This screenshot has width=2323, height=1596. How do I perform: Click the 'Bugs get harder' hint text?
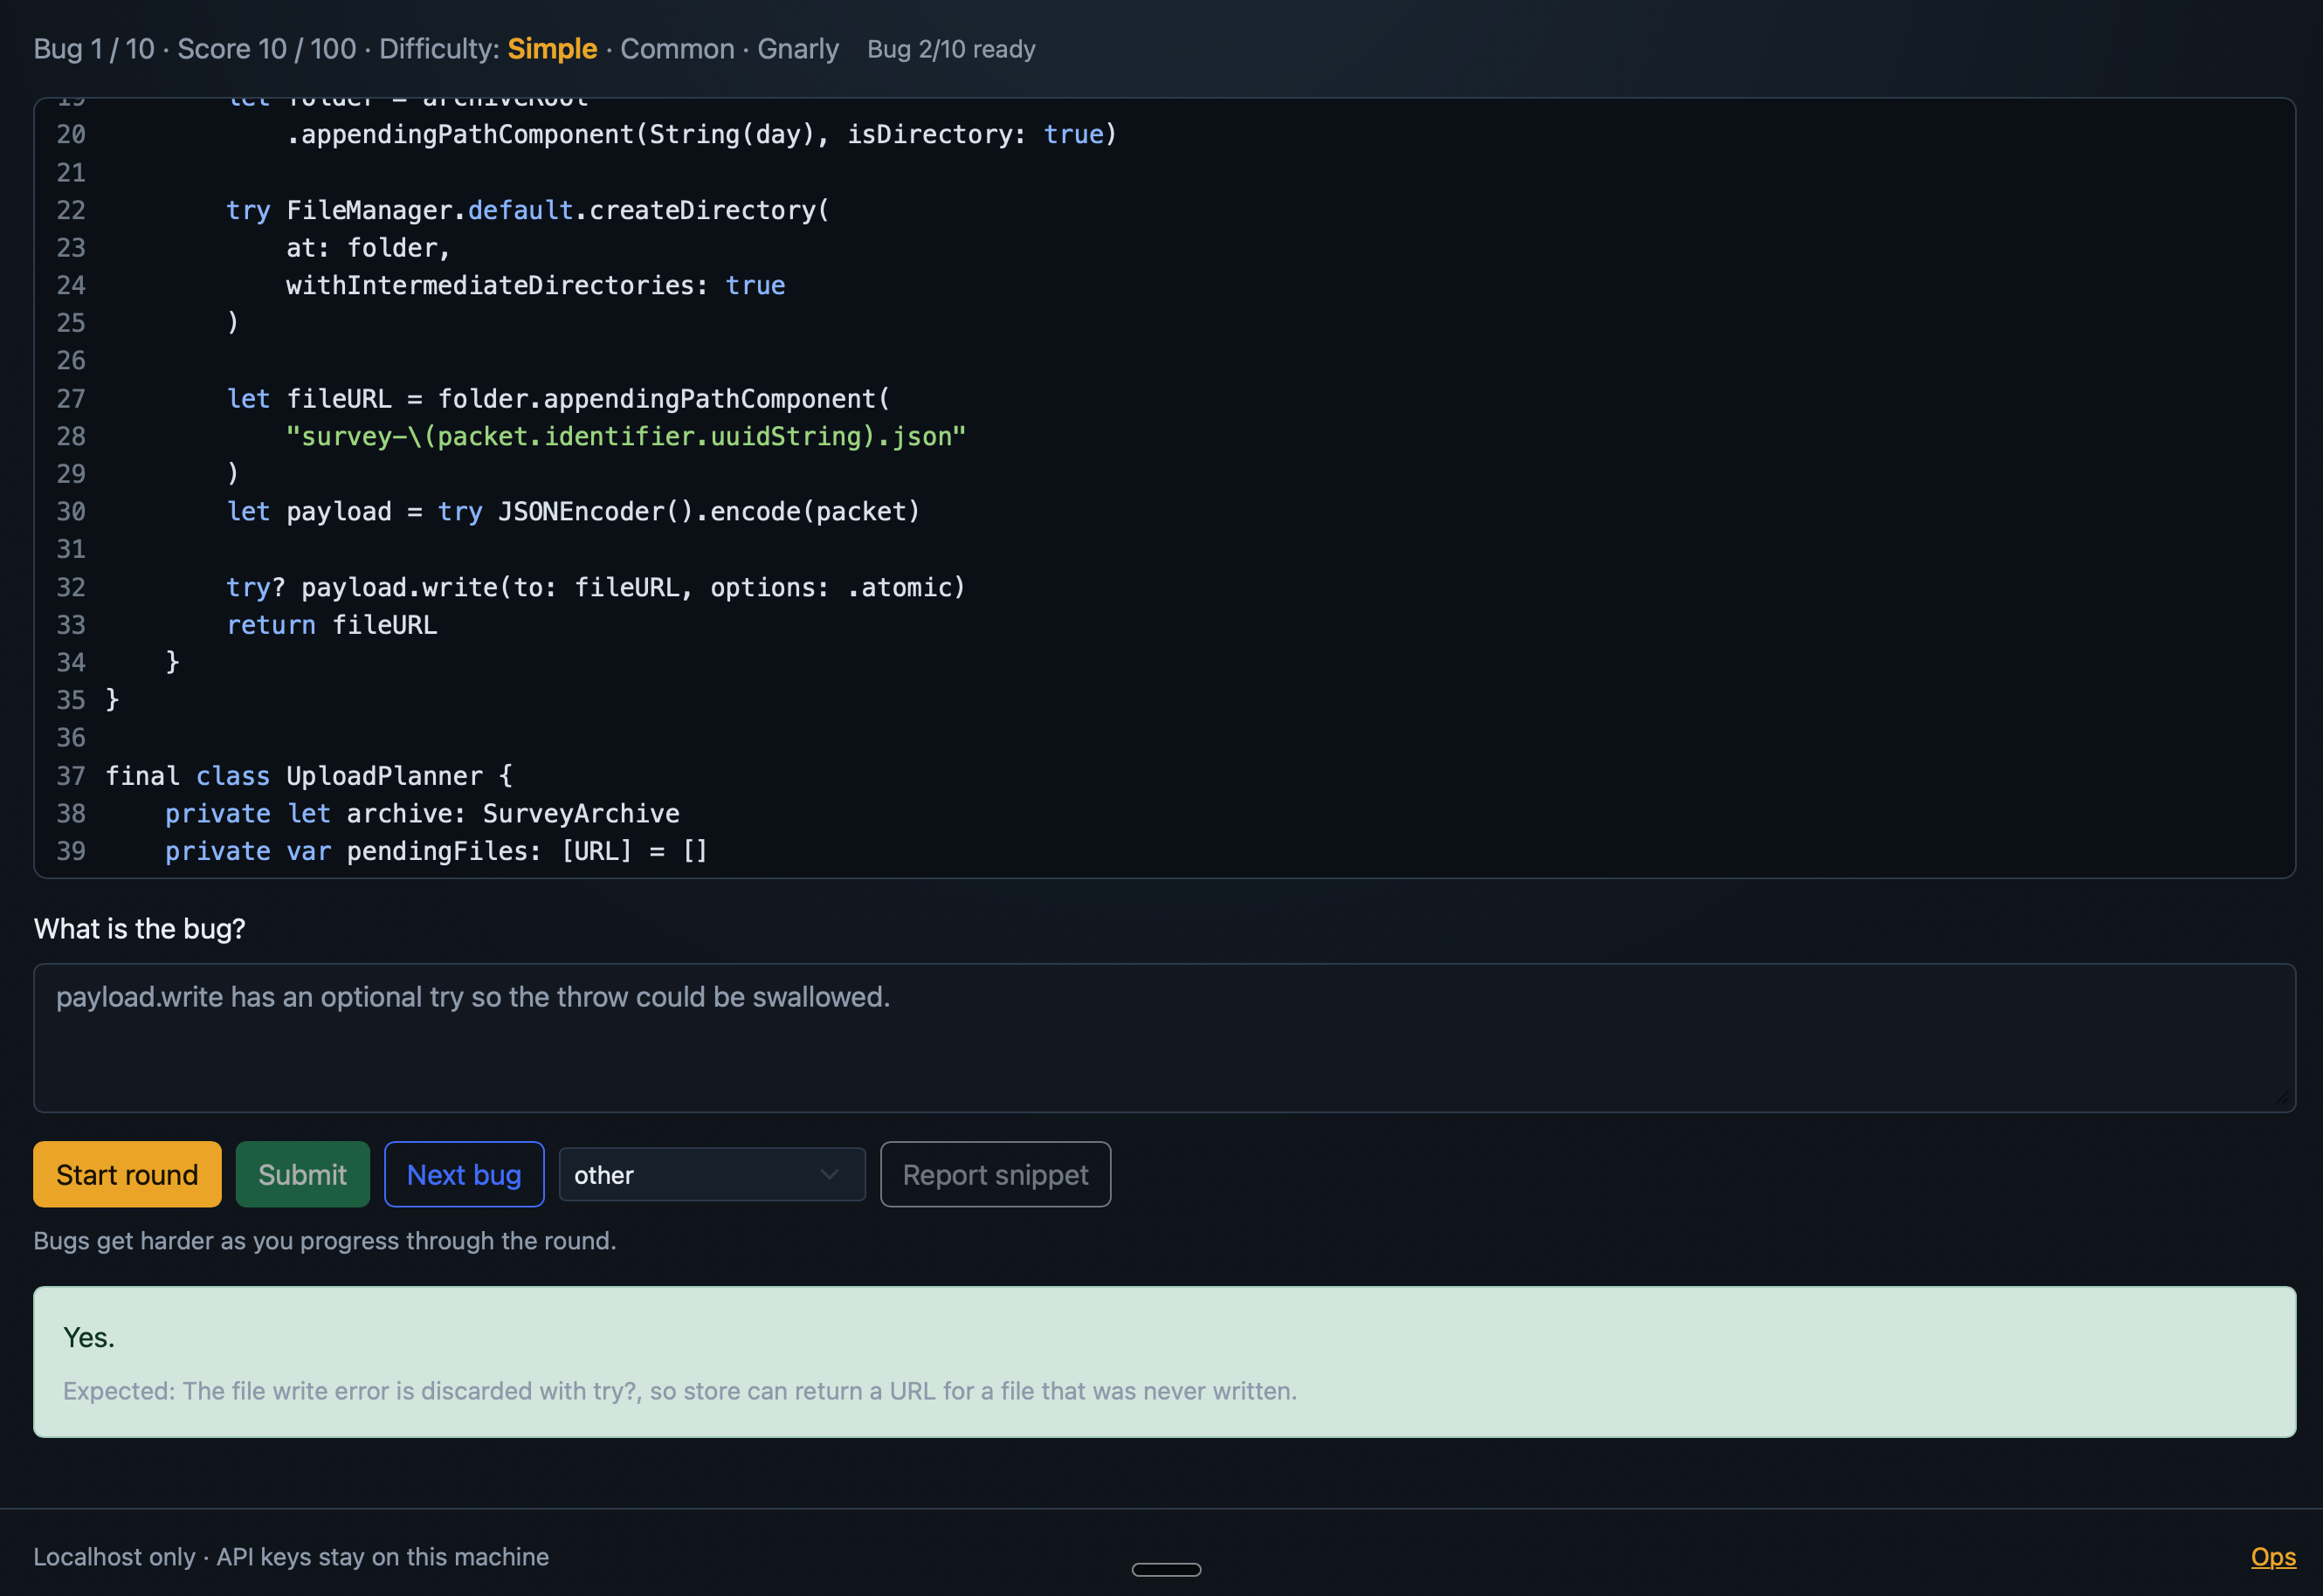click(324, 1241)
